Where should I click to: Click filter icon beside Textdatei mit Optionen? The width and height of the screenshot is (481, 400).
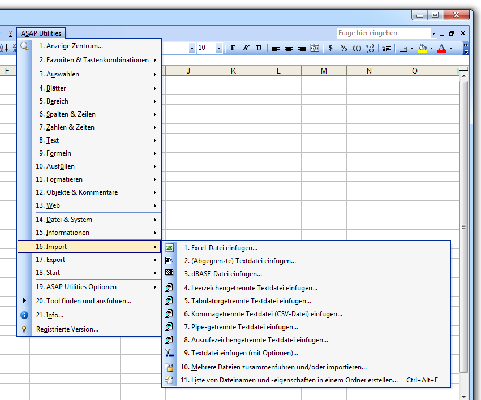(x=169, y=353)
